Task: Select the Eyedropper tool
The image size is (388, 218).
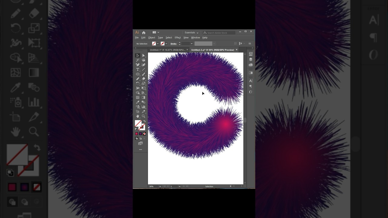Action: (x=138, y=102)
